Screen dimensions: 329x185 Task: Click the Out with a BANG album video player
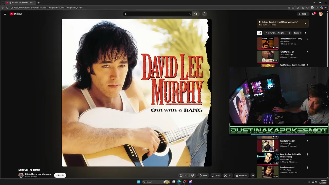click(x=136, y=93)
